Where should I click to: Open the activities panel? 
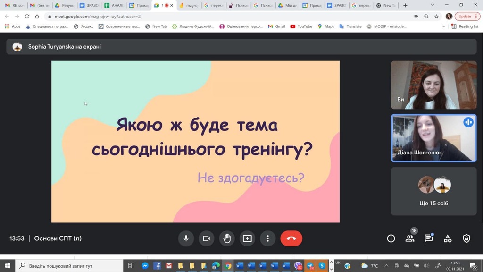448,238
